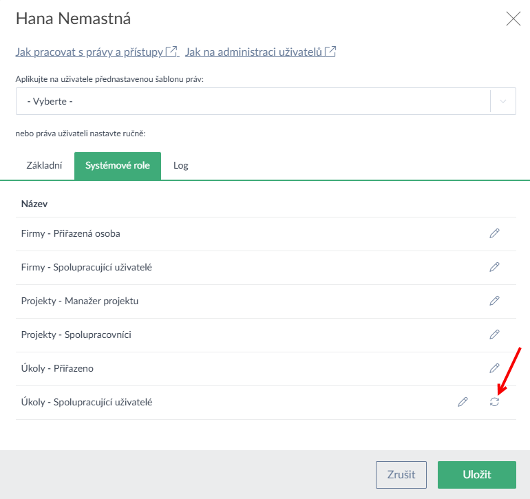Switch to the Základní tab

tap(44, 166)
